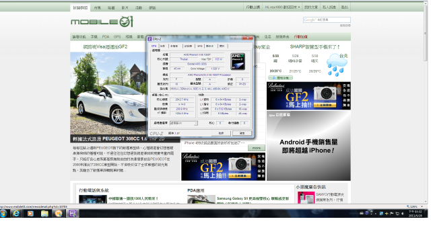The width and height of the screenshot is (431, 242).
Task: Open the 影片 top tab
Action: point(125,7)
